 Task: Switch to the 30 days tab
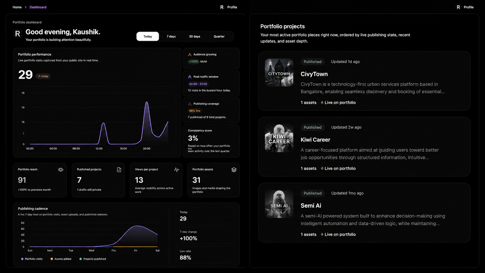click(195, 36)
